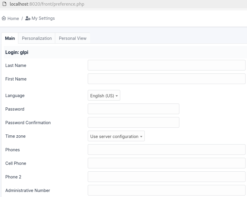Screen dimensions: 247x197
Task: Click the Home house icon in breadcrumb
Action: [x=4, y=18]
